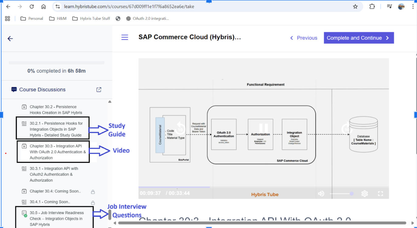Mute the video with speaker icon

(x=321, y=193)
